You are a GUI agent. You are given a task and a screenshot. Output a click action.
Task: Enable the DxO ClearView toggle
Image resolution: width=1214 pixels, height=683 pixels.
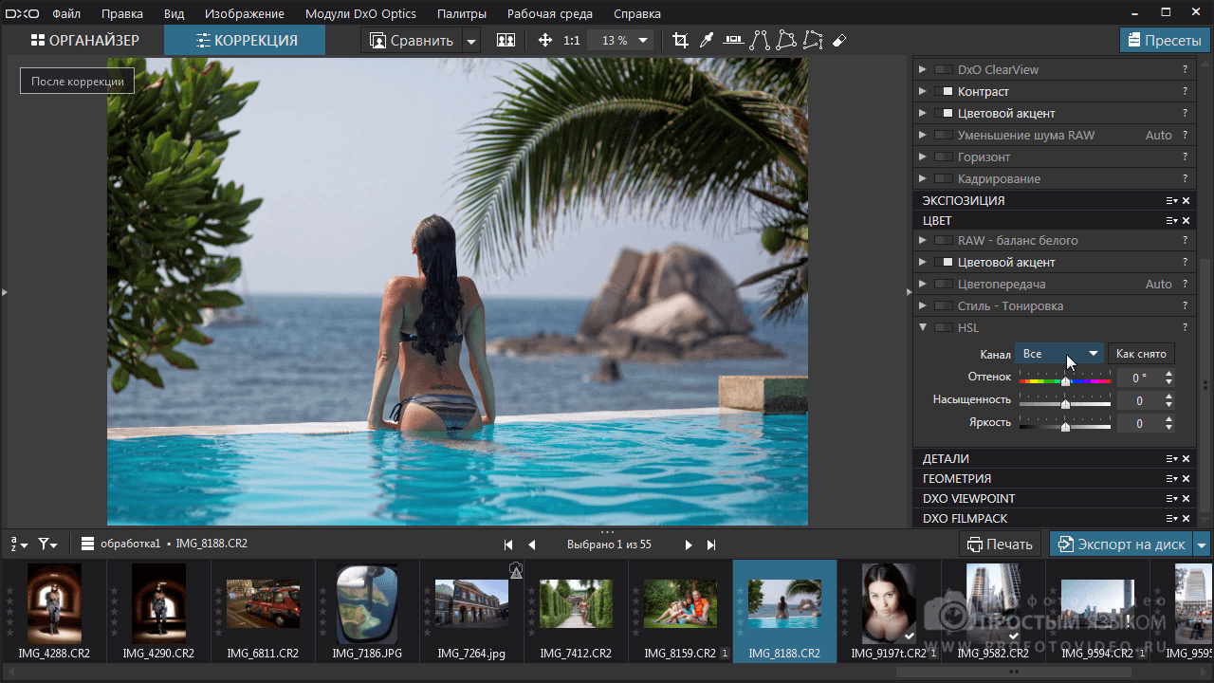943,69
